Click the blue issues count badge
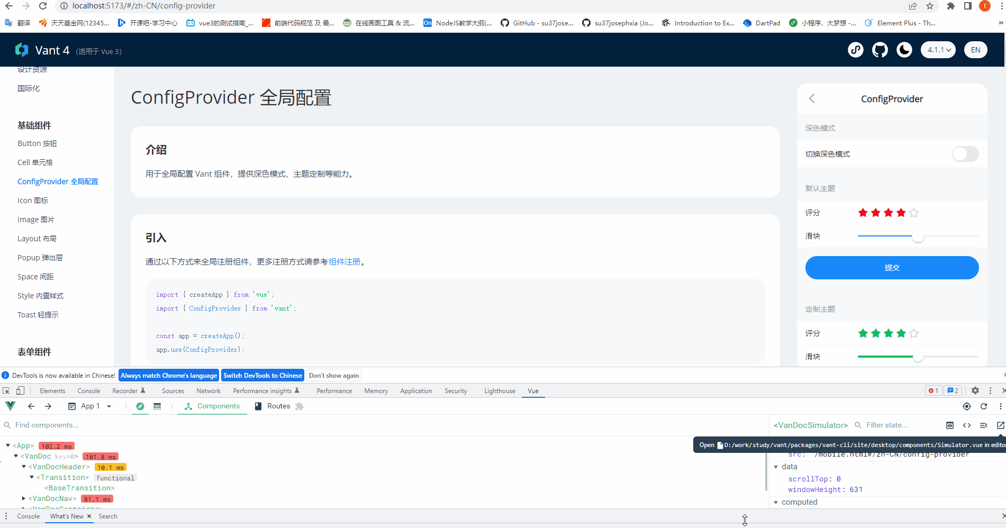Viewport: 1006px width, 528px height. (x=953, y=390)
